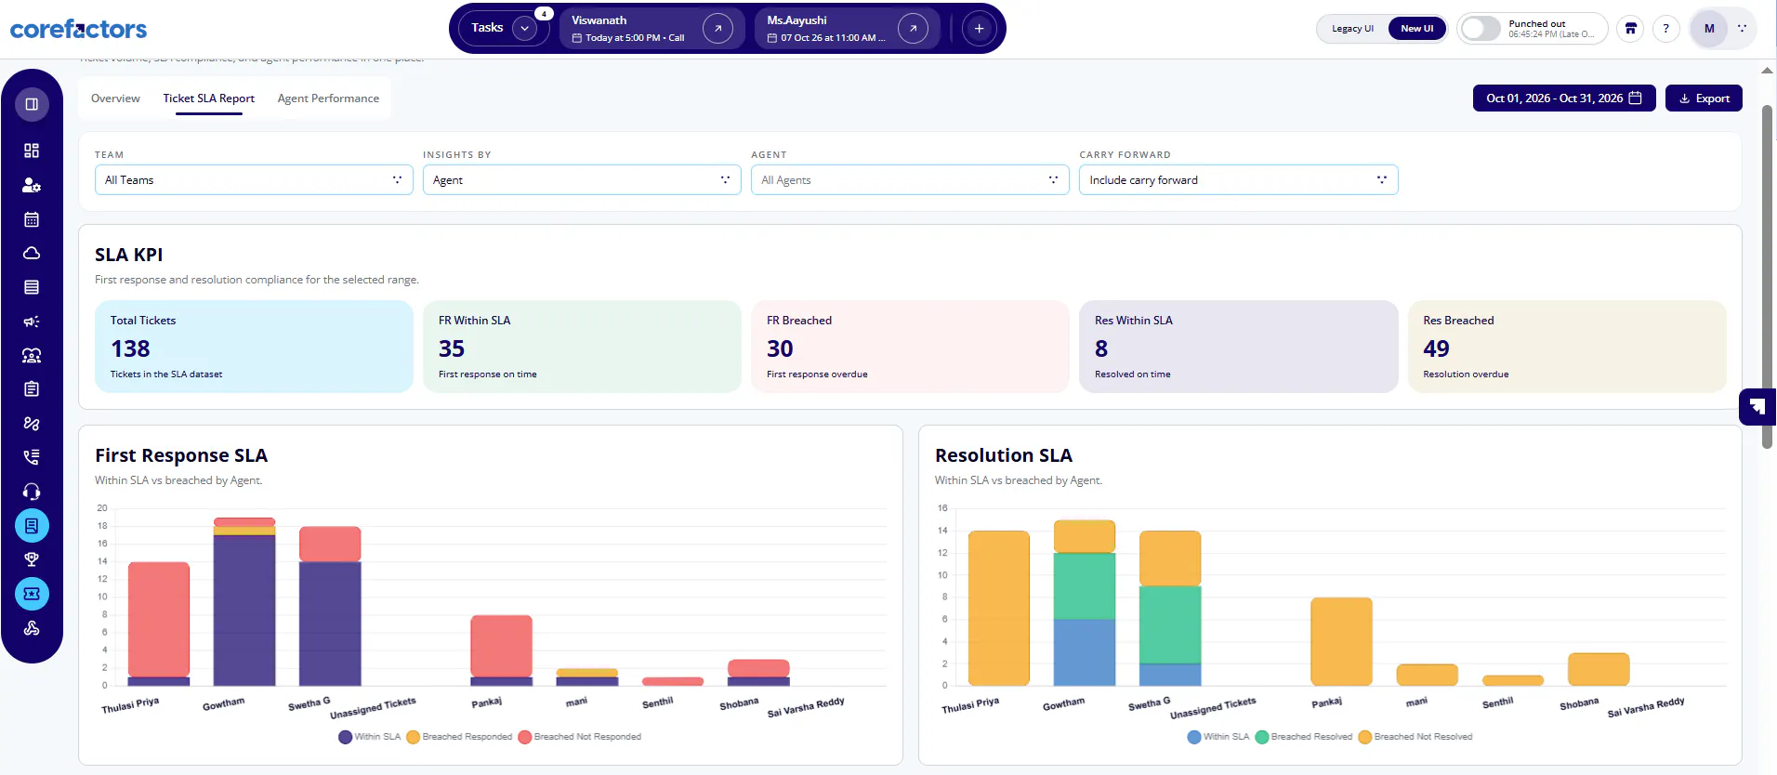Screen dimensions: 1777x775
Task: Click the corefactors logo
Action: tap(78, 29)
